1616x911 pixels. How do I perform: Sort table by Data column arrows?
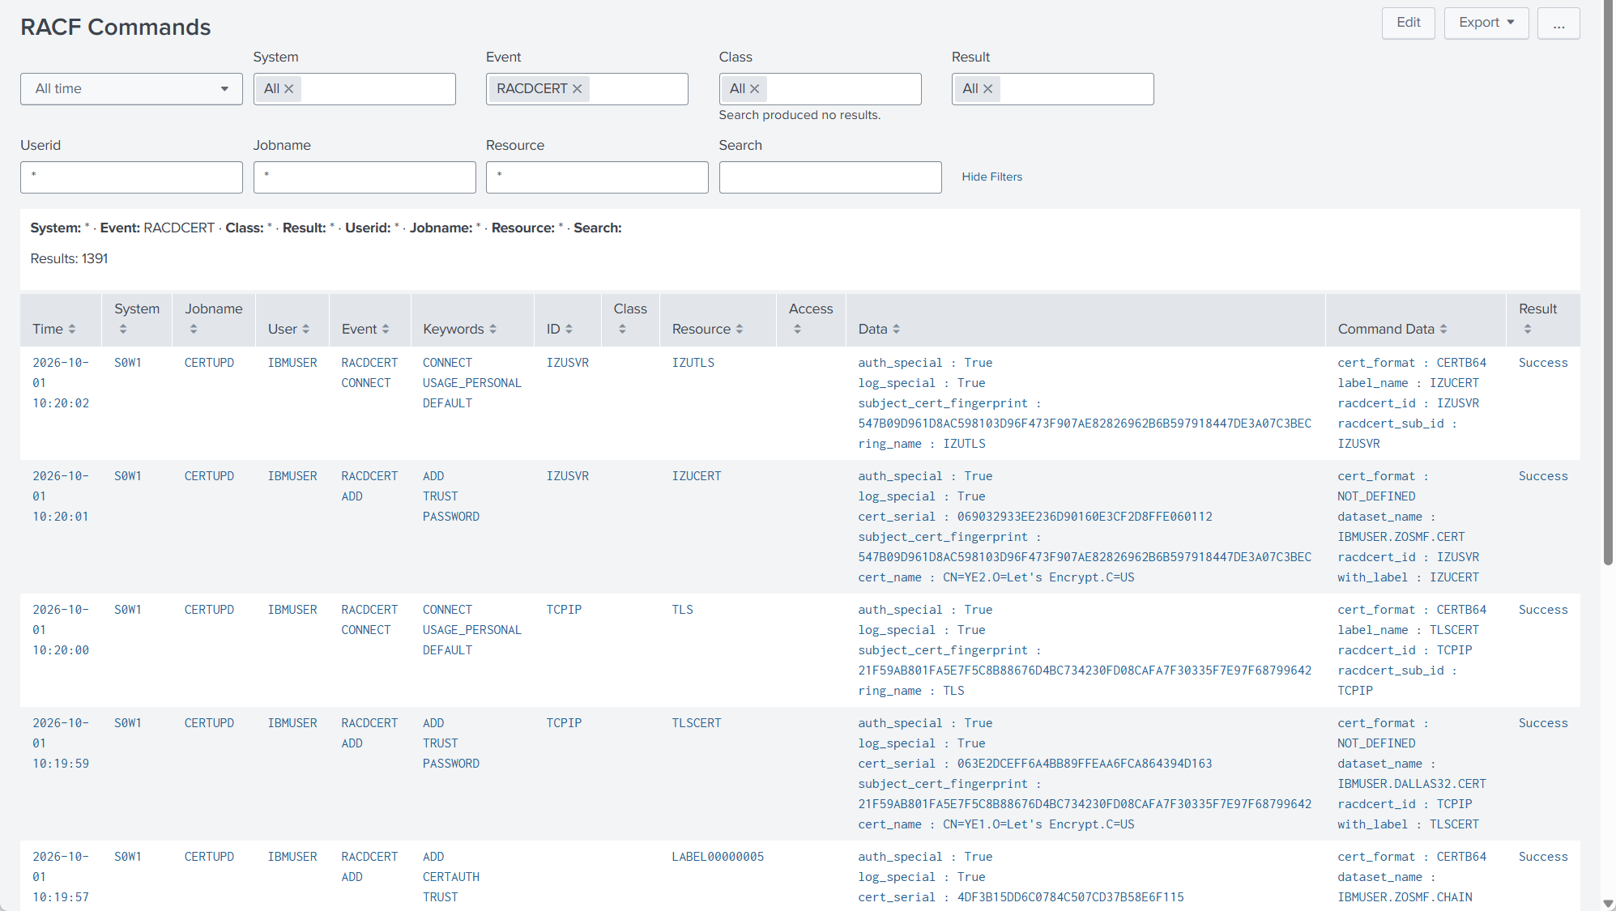[x=896, y=329]
